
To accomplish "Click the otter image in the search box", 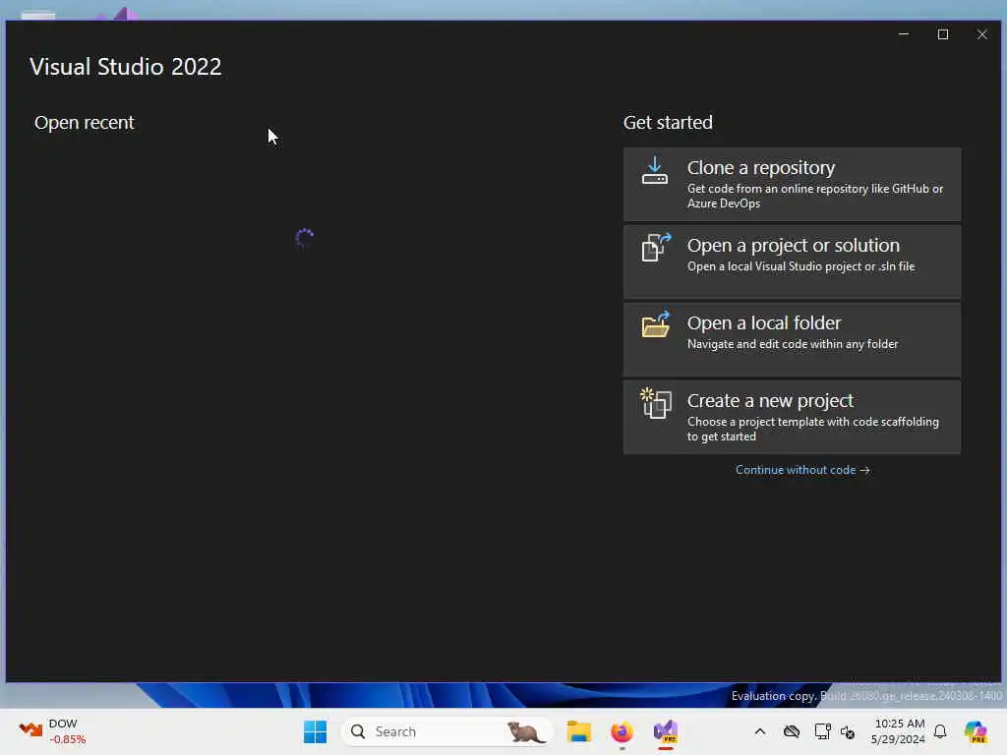I will (x=525, y=731).
